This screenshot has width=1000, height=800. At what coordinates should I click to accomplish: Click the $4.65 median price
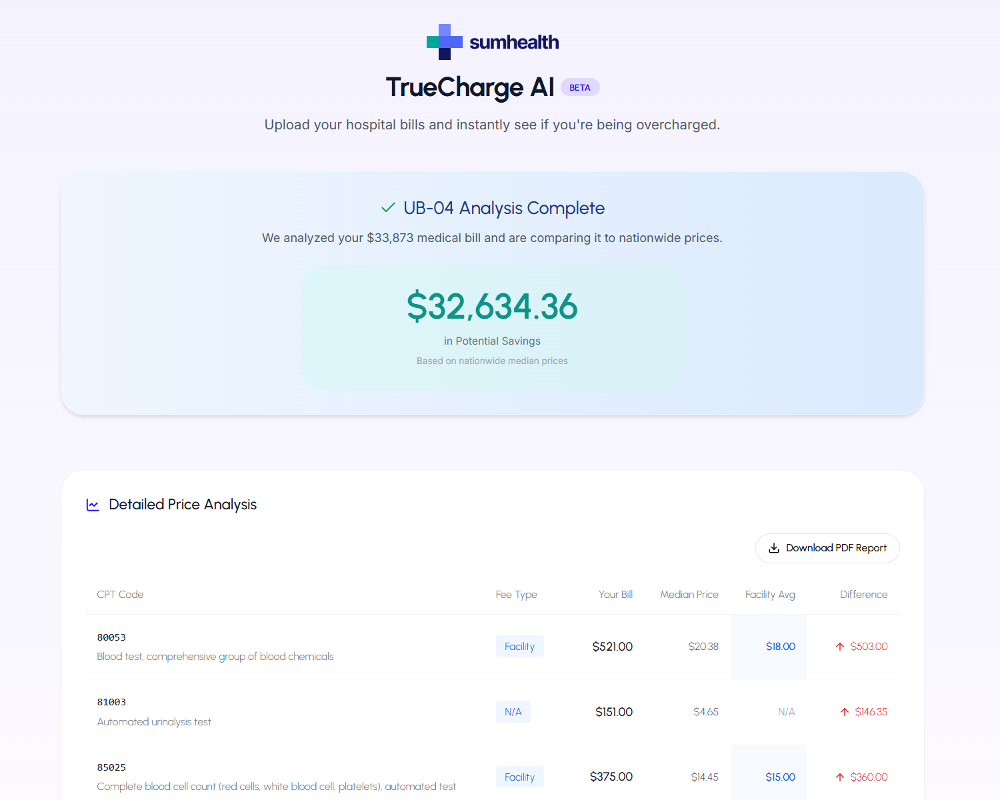pyautogui.click(x=706, y=712)
